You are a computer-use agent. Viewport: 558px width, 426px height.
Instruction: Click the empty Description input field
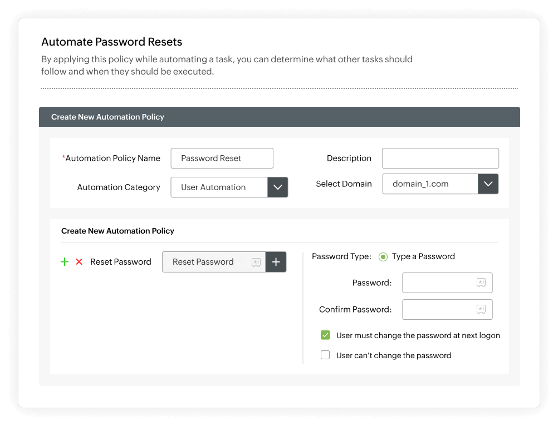440,158
